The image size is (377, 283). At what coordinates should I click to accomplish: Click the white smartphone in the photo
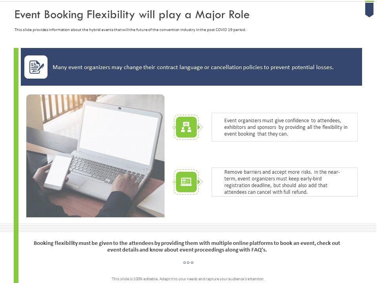[58, 172]
